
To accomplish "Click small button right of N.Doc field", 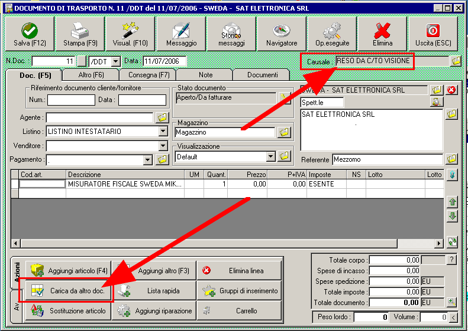I will pos(82,61).
